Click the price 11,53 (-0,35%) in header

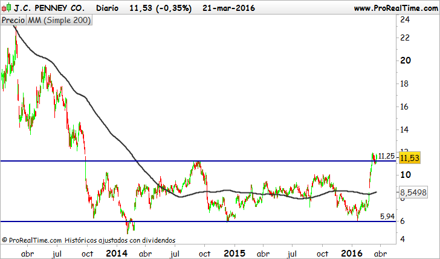pos(161,8)
